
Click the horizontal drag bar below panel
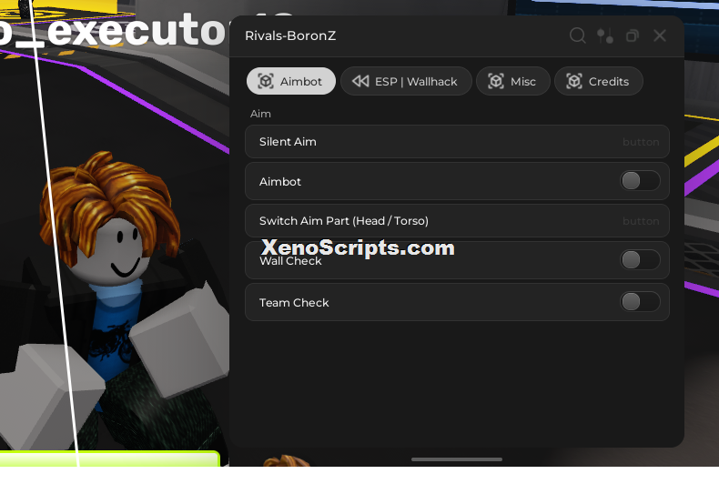click(x=457, y=459)
